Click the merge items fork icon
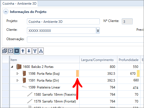This screenshot has width=144, height=108. pos(35,51)
